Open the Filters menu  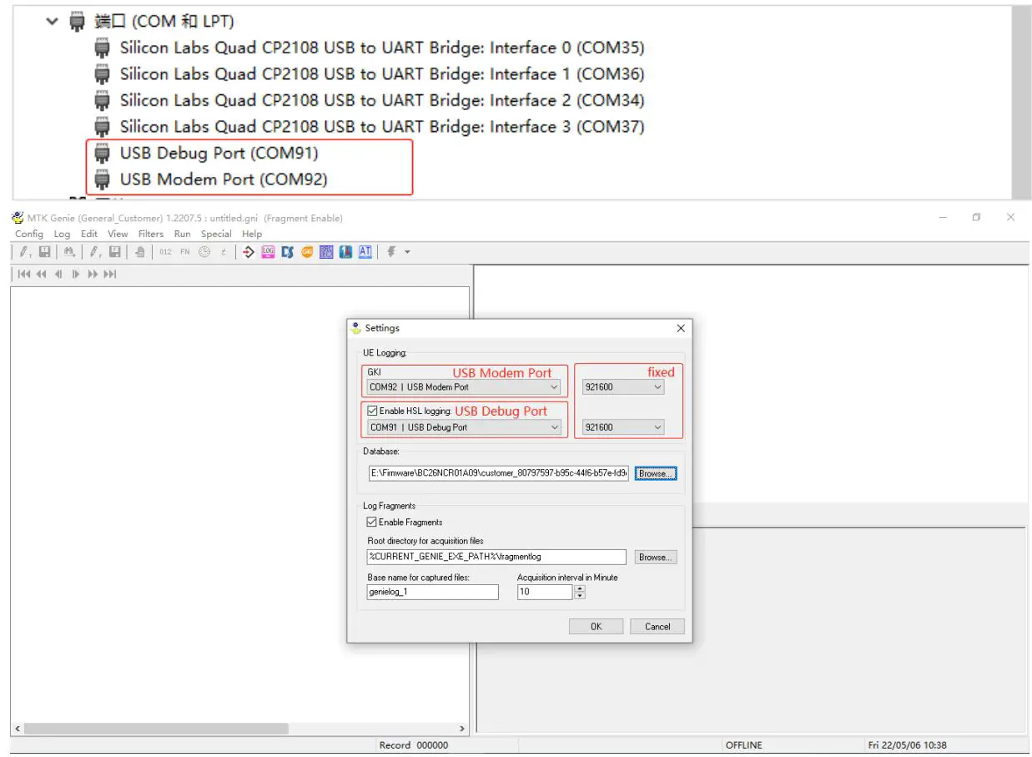pyautogui.click(x=151, y=234)
